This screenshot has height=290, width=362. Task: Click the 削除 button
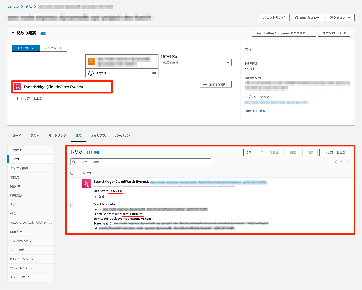click(x=310, y=152)
